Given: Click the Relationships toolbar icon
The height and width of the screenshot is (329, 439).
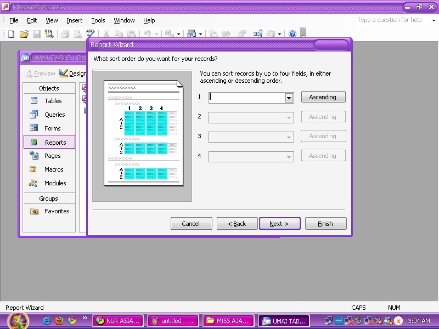Looking at the screenshot, I should [x=257, y=34].
